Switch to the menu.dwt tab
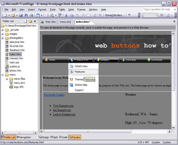The height and width of the screenshot is (145, 178). 65,22
